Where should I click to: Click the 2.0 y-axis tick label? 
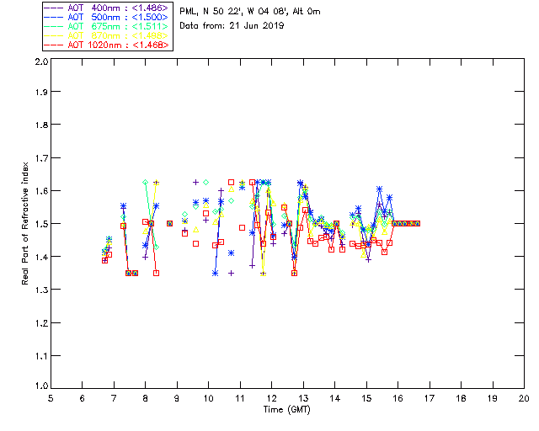coord(41,61)
